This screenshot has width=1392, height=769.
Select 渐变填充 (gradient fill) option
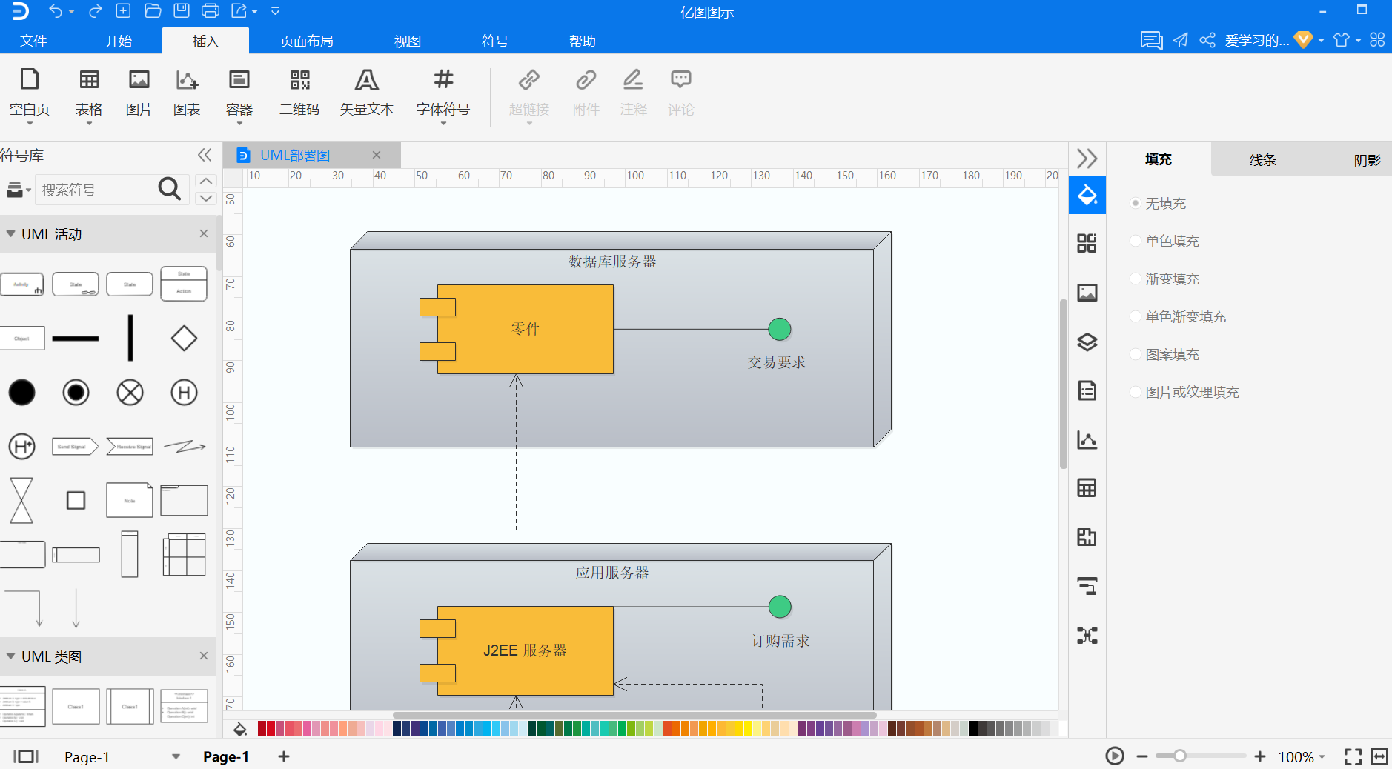(x=1164, y=279)
